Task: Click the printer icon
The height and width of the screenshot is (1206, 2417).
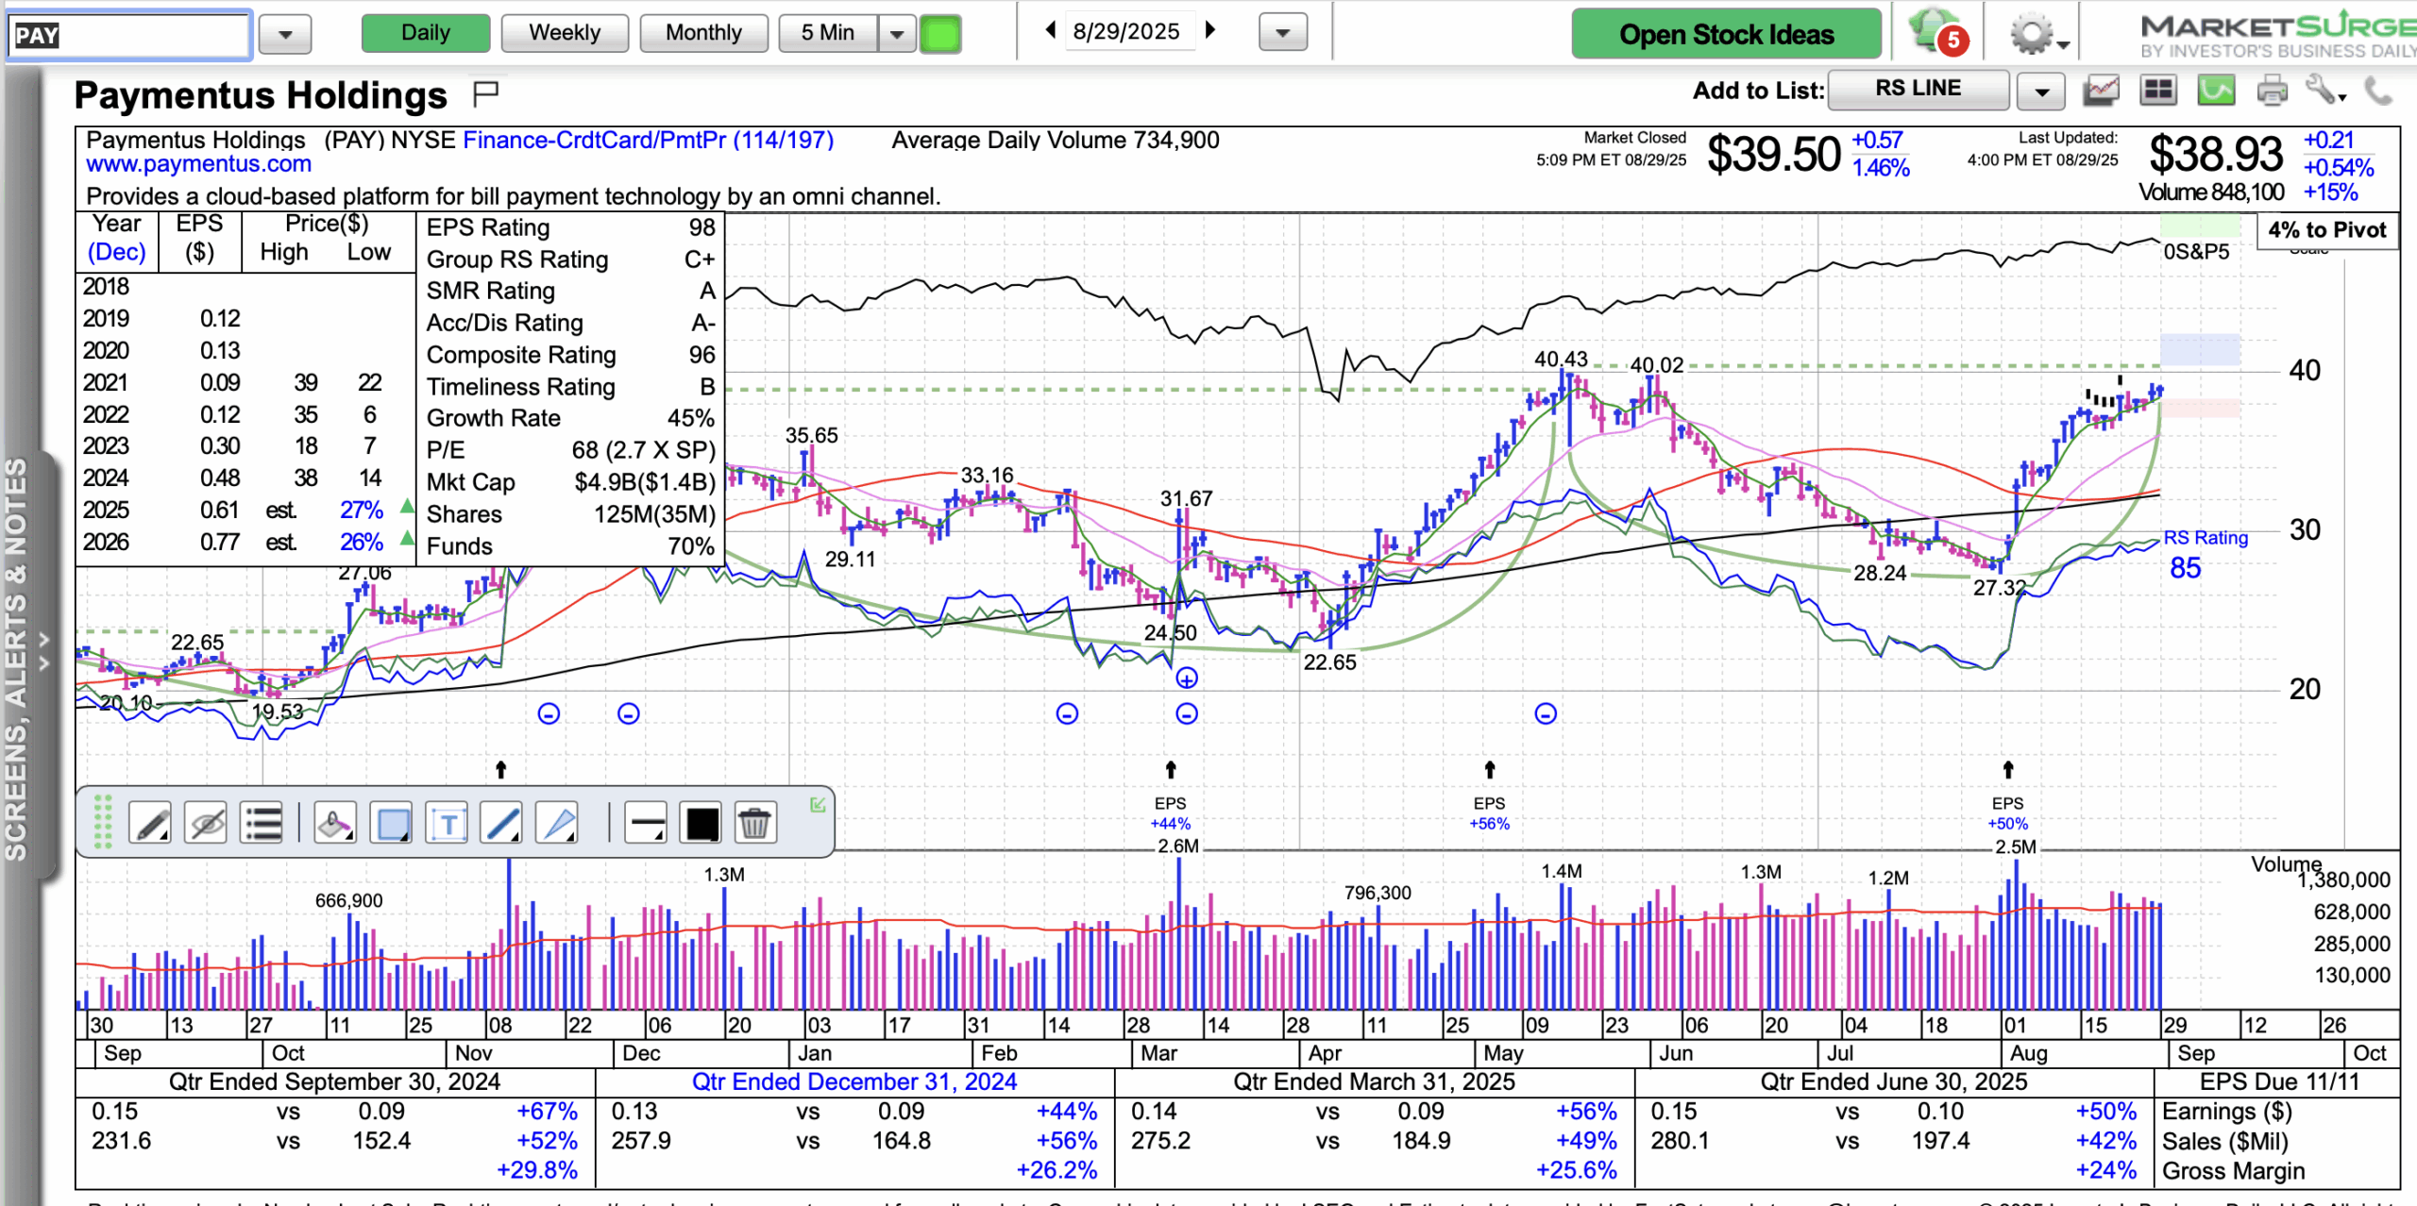Action: [x=2271, y=92]
